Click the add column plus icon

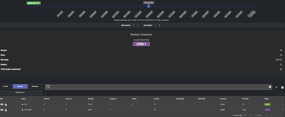point(282,87)
